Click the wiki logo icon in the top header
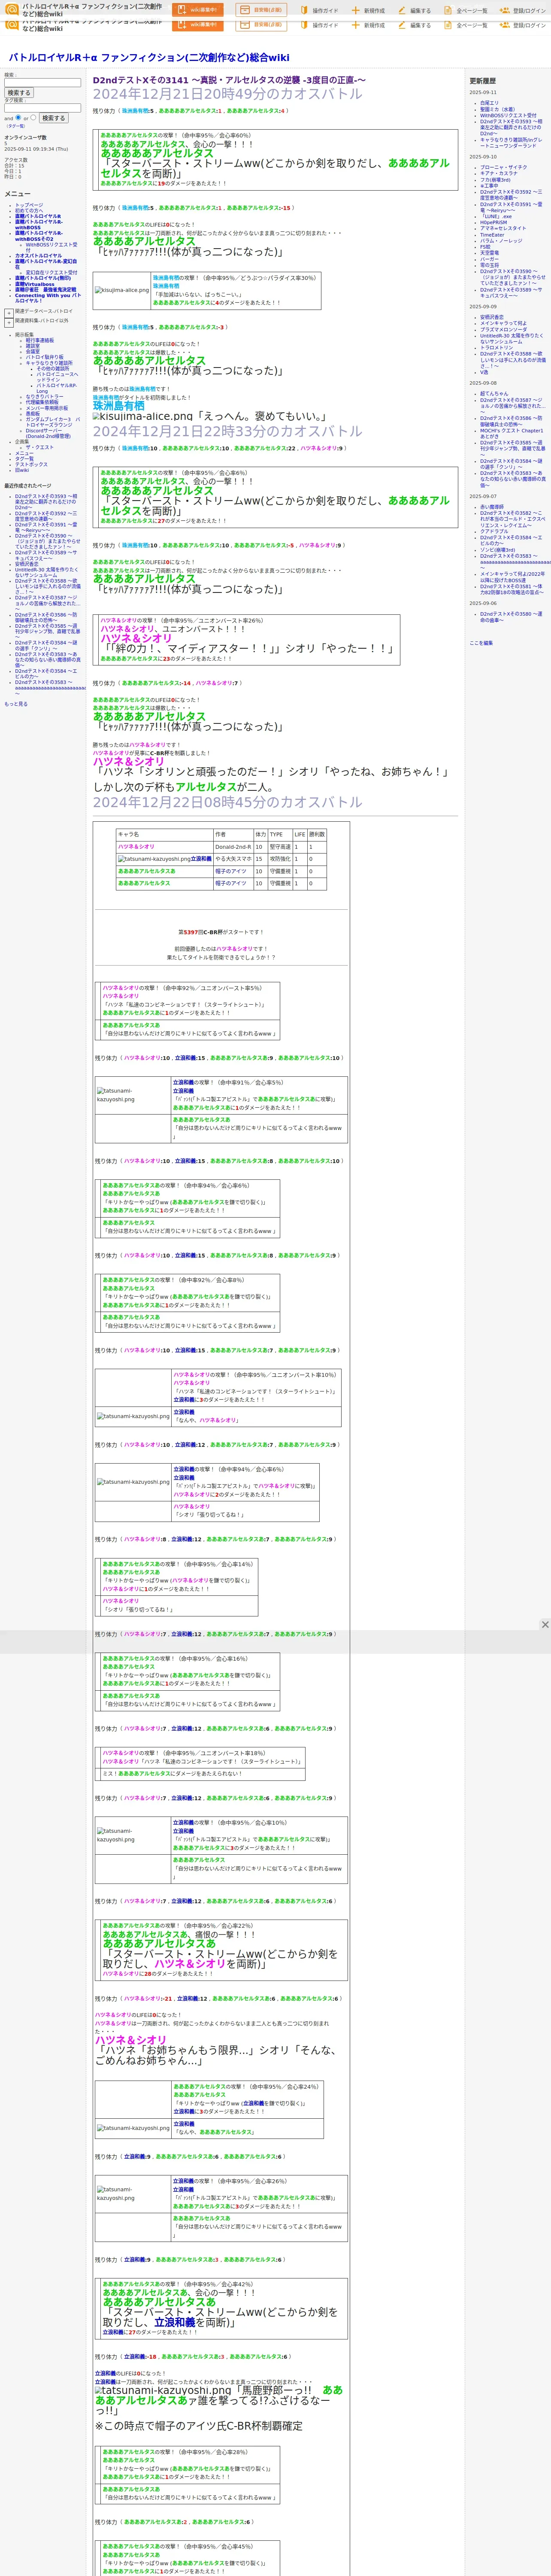 pyautogui.click(x=12, y=9)
